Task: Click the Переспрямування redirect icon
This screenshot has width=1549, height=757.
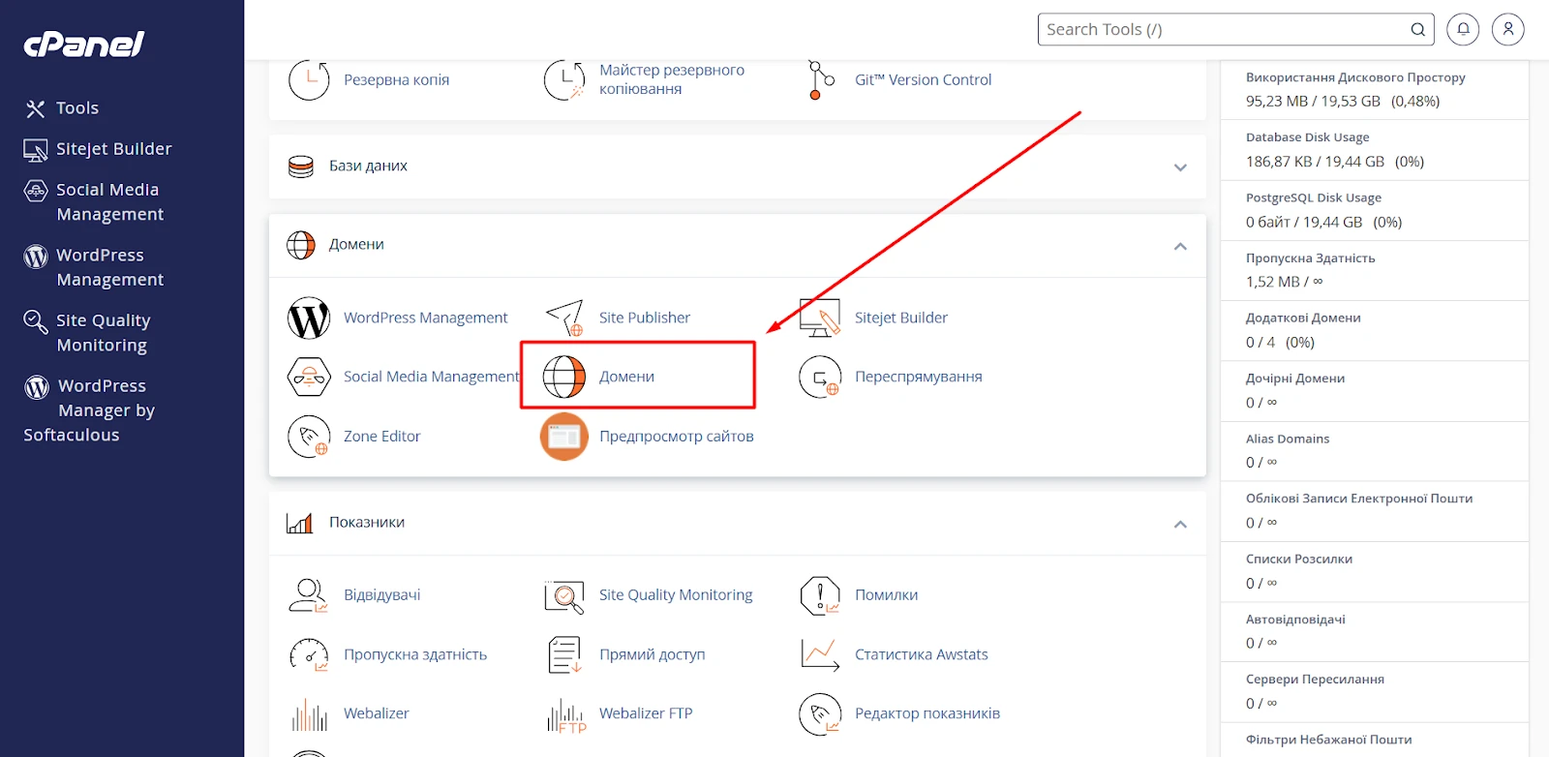Action: pos(820,378)
